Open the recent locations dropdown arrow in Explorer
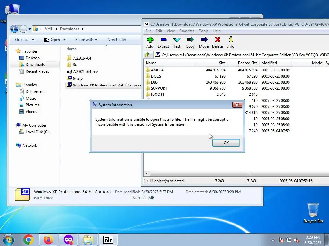 30,29
